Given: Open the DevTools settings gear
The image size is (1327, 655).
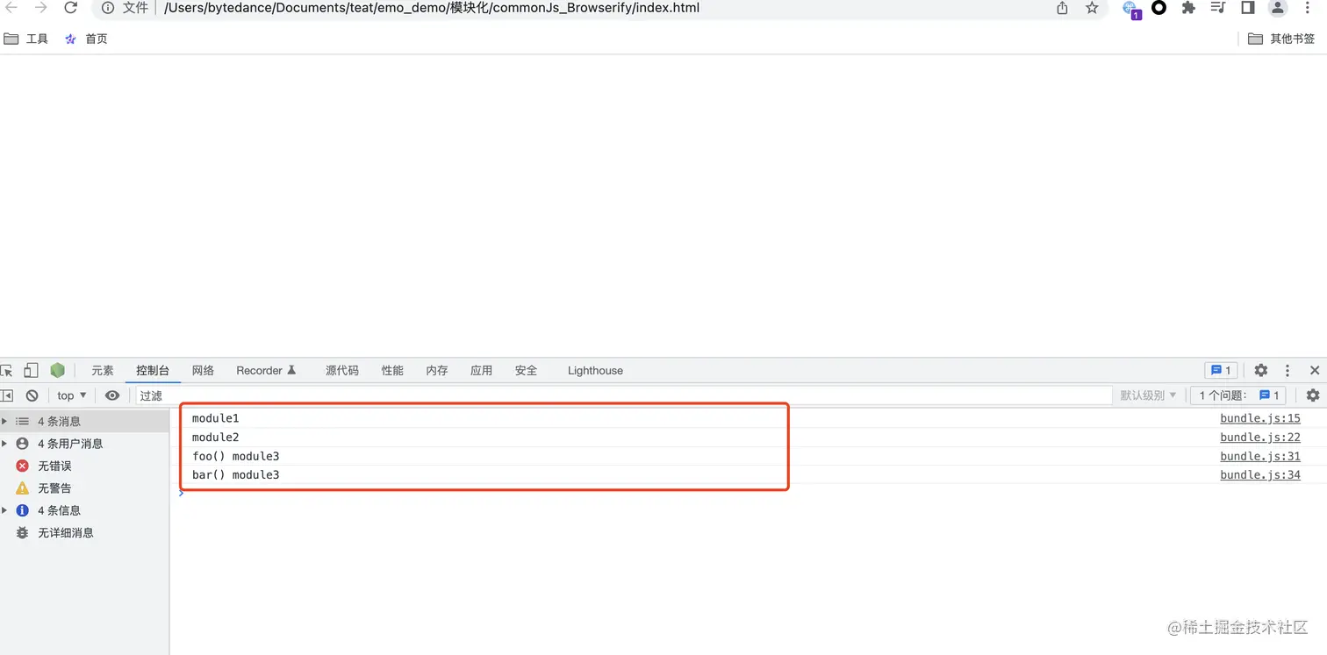Looking at the screenshot, I should coord(1261,370).
